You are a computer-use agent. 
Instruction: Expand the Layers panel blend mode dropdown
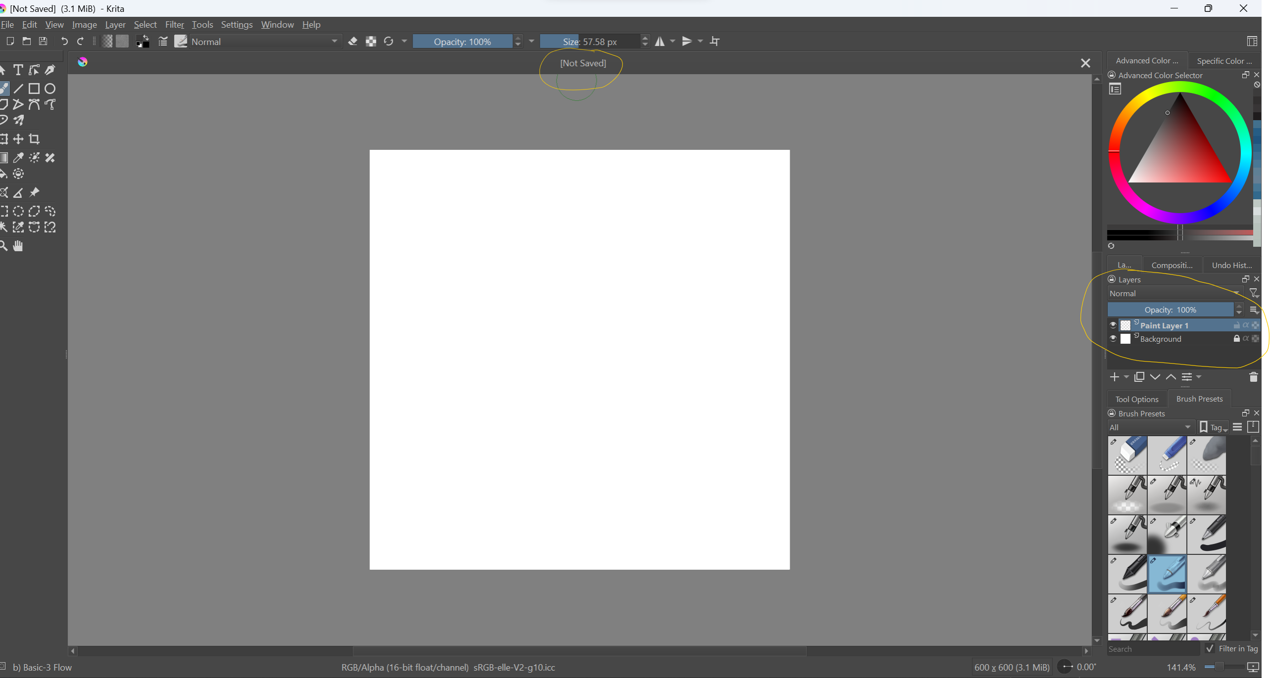click(1175, 293)
